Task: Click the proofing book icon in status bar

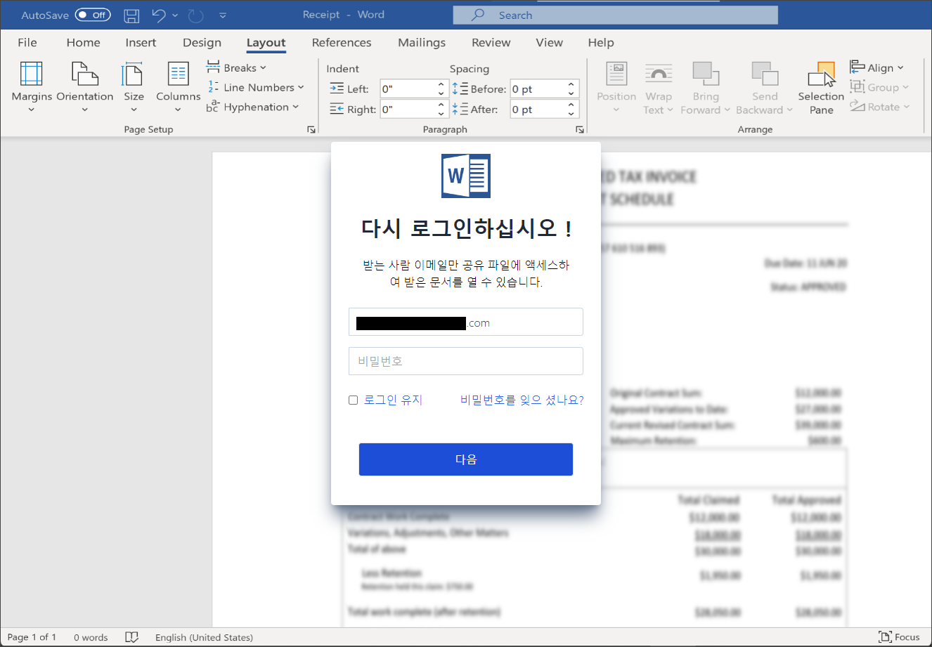Action: [x=131, y=637]
